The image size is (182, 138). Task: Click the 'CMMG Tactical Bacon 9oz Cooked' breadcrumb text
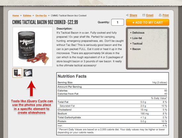click(x=68, y=16)
